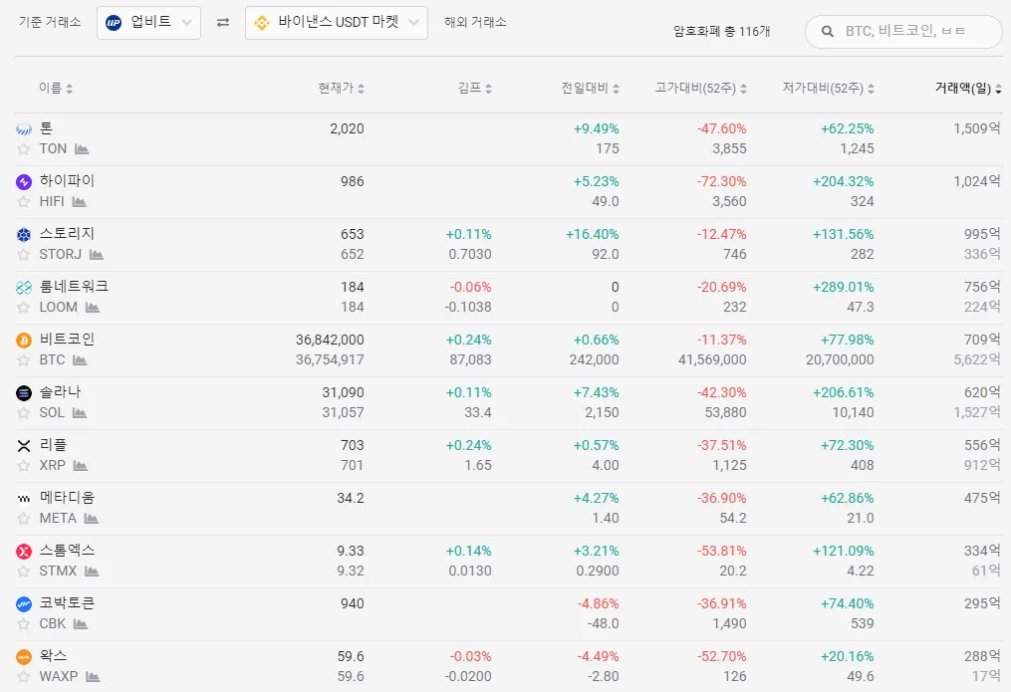Open the 바이낸스 USDT 마켓 dropdown

(336, 22)
